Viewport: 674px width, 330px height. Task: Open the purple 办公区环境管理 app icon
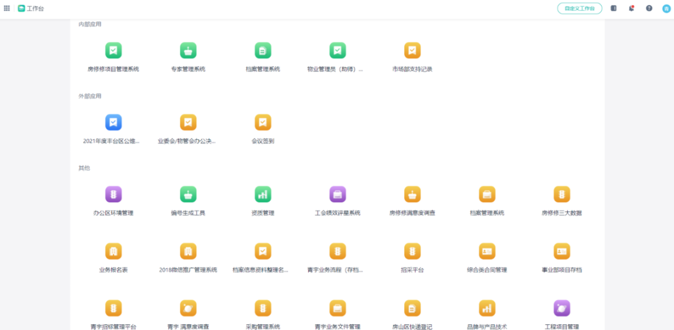[114, 194]
